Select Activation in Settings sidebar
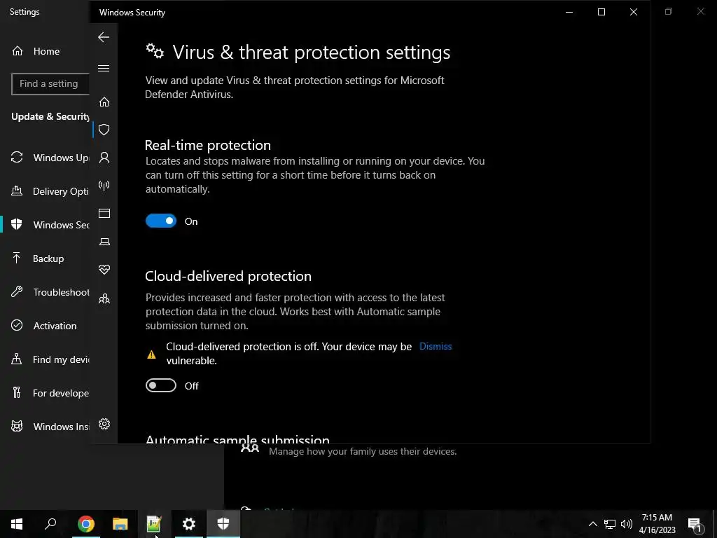The image size is (717, 538). [x=55, y=326]
